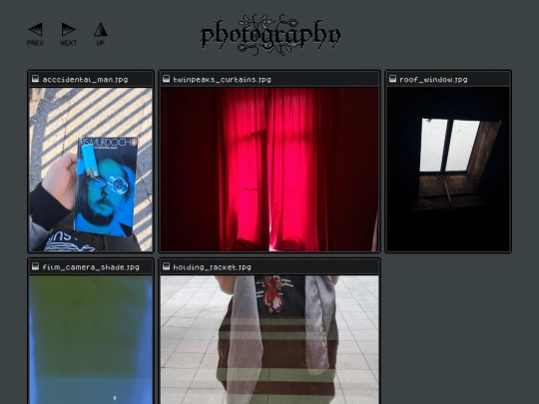Screen dimensions: 539x404
Task: Select the twinpeaks_curtains.jpg file name
Action: tap(222, 80)
